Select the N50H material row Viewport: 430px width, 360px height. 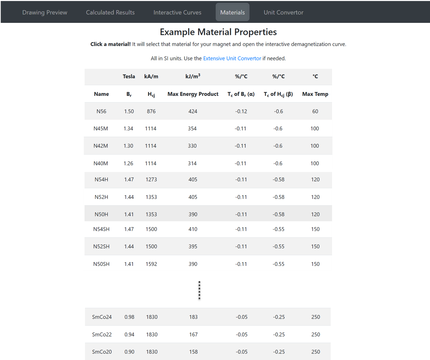click(101, 214)
